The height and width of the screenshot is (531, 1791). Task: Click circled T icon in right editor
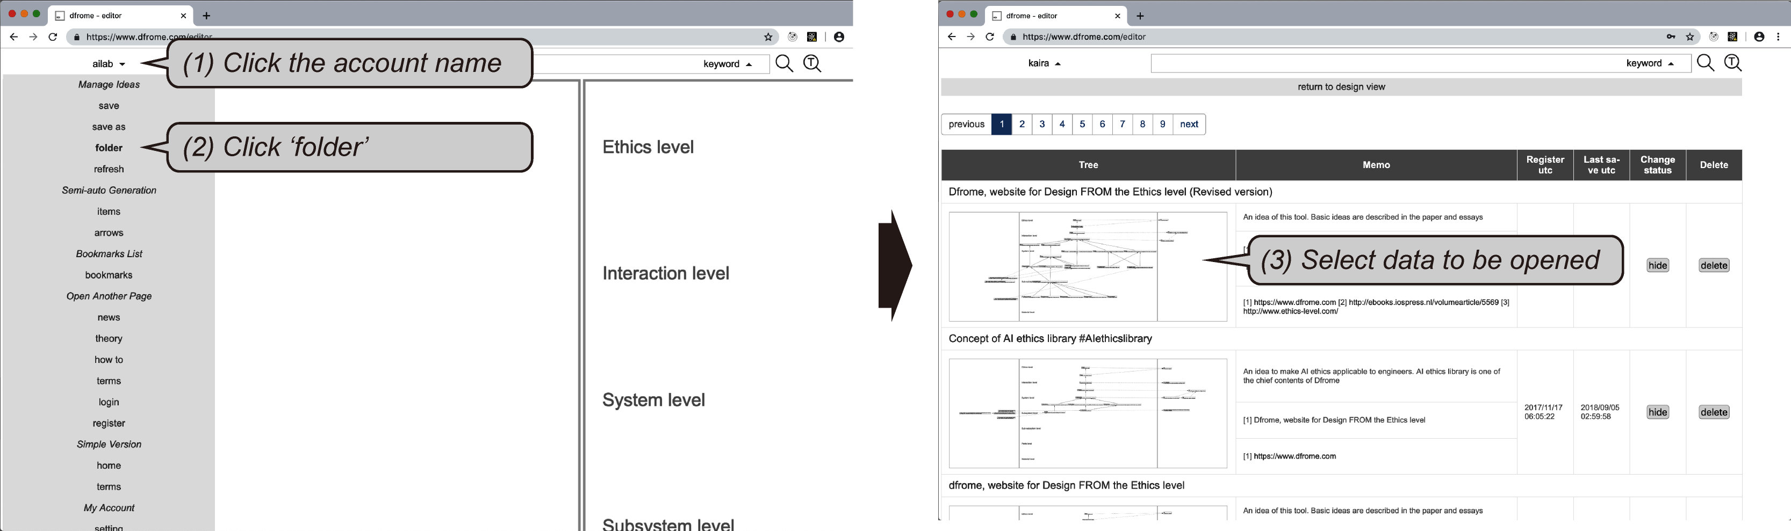click(x=1734, y=63)
